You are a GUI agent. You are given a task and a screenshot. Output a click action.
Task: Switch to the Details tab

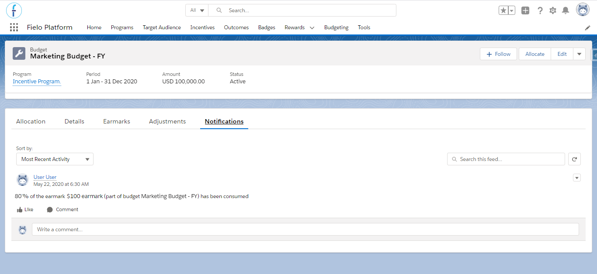click(x=74, y=122)
